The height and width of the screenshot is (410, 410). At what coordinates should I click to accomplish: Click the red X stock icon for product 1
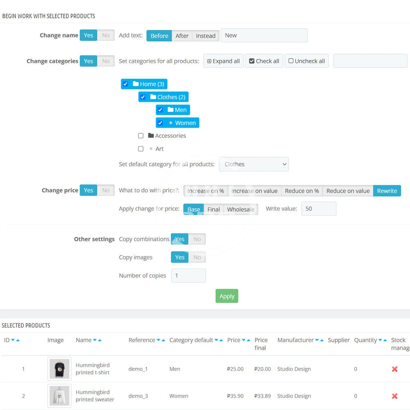[x=394, y=369]
